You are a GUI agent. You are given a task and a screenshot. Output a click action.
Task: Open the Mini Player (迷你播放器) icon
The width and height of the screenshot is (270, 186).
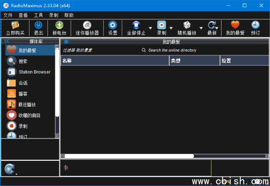pos(87,25)
